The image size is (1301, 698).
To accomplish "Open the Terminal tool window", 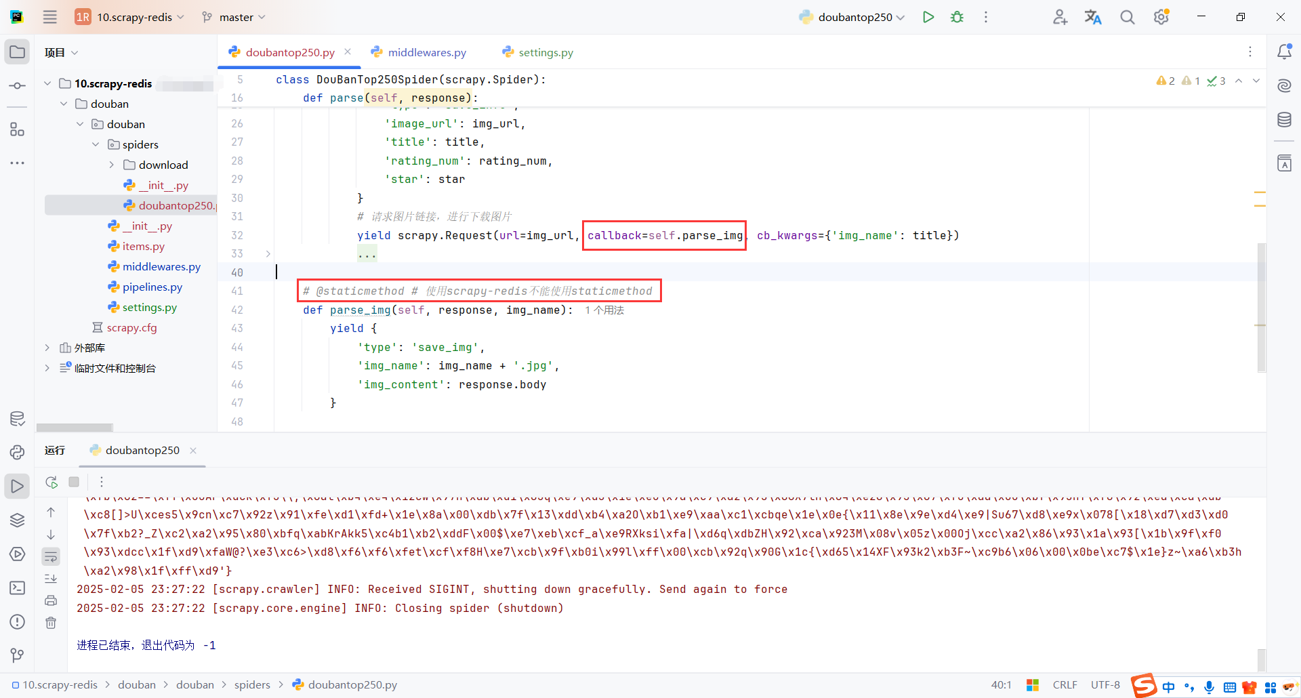I will (17, 588).
